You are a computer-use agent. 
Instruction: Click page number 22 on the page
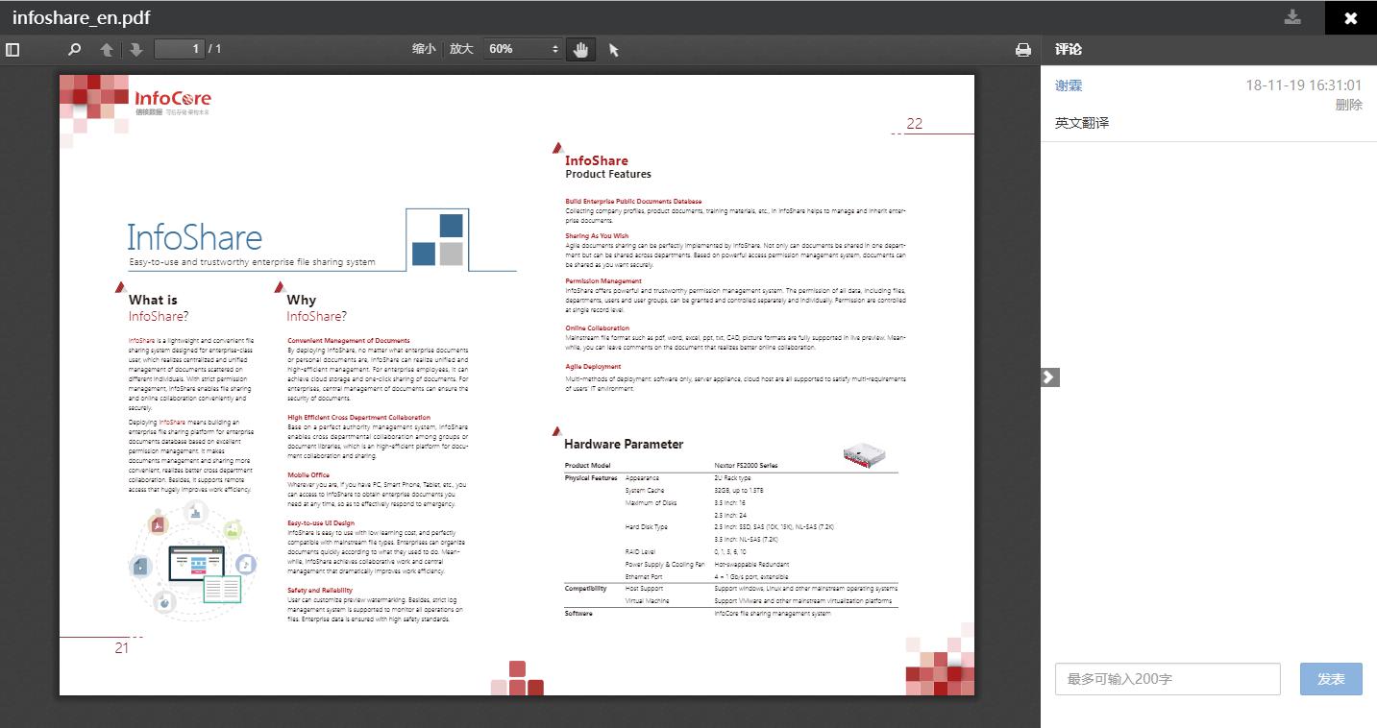tap(914, 123)
